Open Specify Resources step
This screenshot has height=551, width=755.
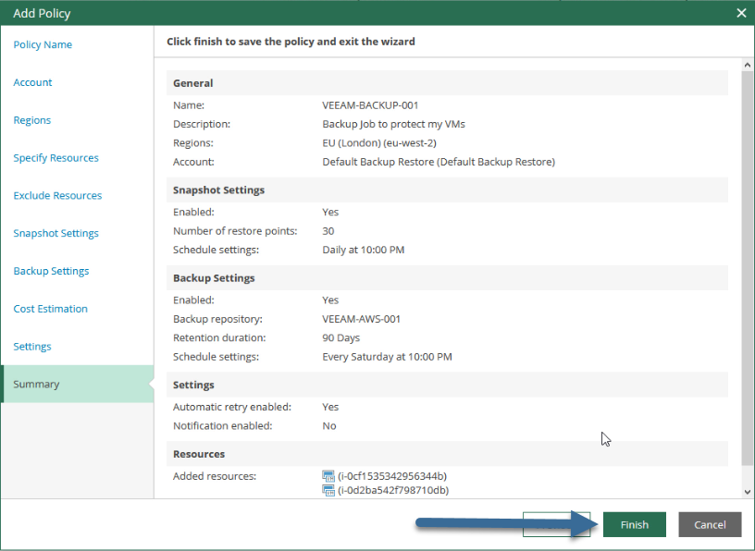[56, 158]
